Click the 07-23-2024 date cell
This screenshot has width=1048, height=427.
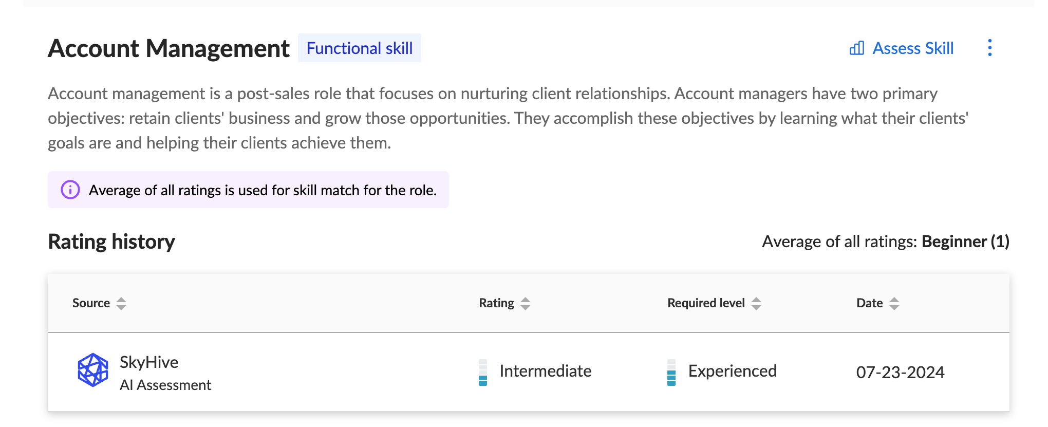pyautogui.click(x=900, y=372)
